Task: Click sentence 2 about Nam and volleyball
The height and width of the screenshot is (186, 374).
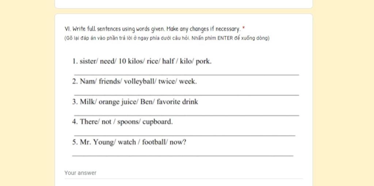Action: pos(134,81)
